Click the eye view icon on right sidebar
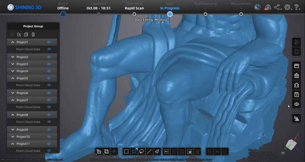305x162 pixels. point(296,104)
